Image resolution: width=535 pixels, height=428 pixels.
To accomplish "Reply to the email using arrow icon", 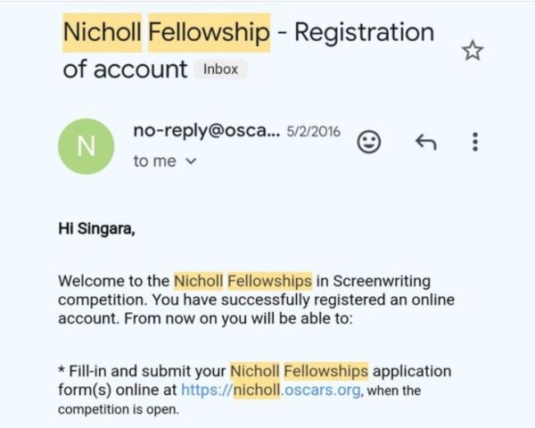I will pos(425,141).
